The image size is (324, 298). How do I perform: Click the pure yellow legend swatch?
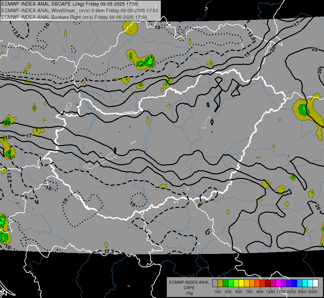point(241,283)
